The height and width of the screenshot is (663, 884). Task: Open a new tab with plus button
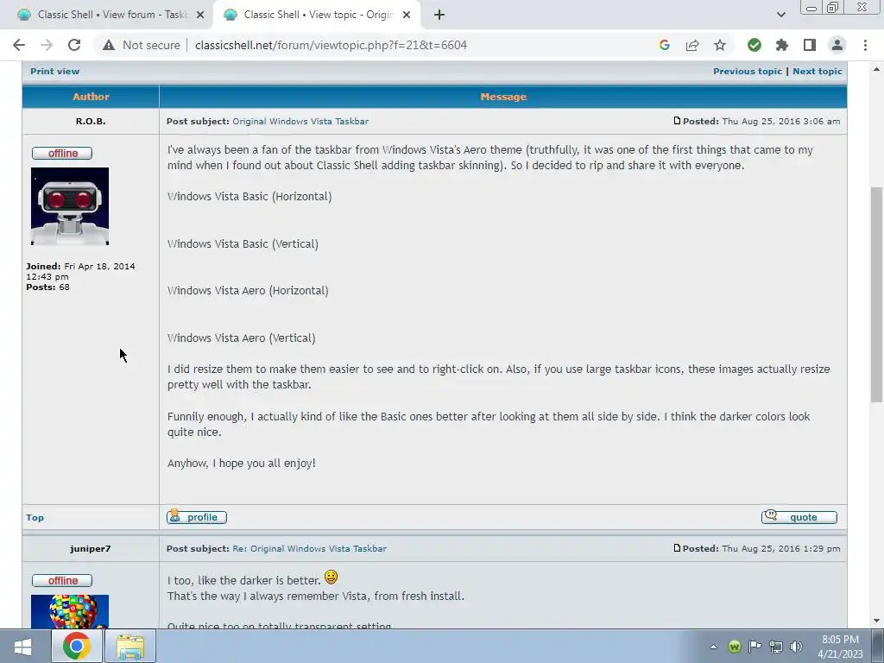click(439, 15)
